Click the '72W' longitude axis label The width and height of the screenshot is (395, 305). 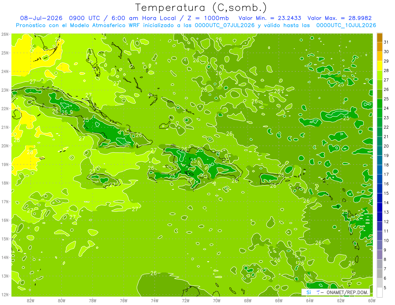pyautogui.click(x=186, y=300)
